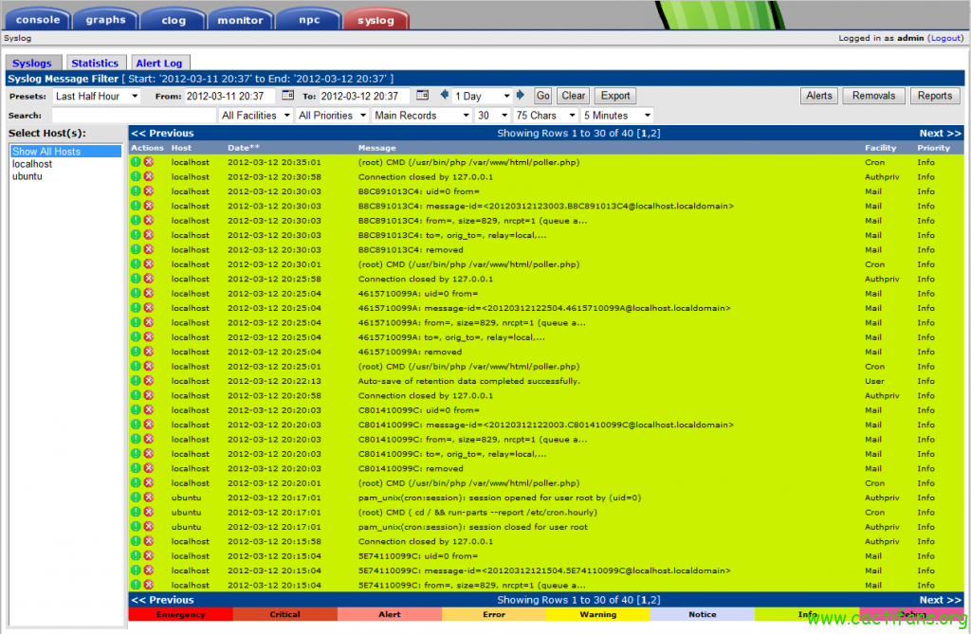The width and height of the screenshot is (971, 634).
Task: Open the Alerts button
Action: 818,96
